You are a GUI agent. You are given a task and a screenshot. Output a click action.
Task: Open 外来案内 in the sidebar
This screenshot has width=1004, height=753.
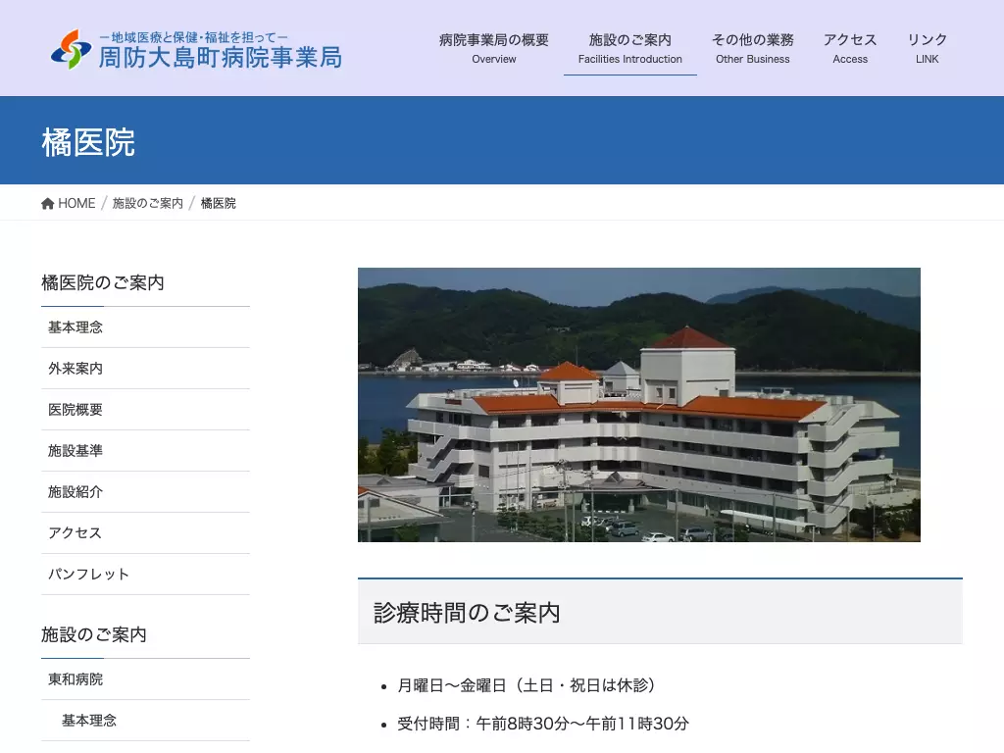point(145,369)
